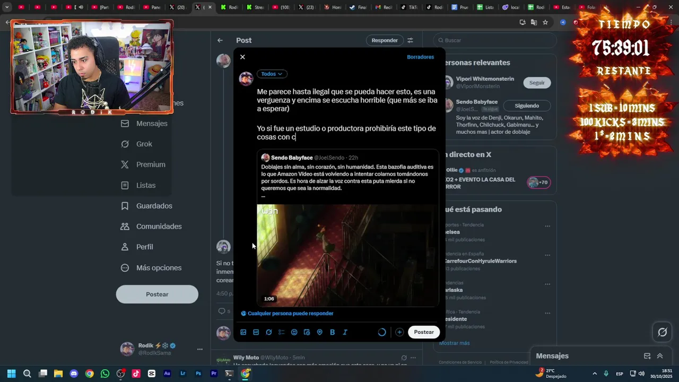Click the Buscar search field
This screenshot has width=679, height=382.
point(494,40)
